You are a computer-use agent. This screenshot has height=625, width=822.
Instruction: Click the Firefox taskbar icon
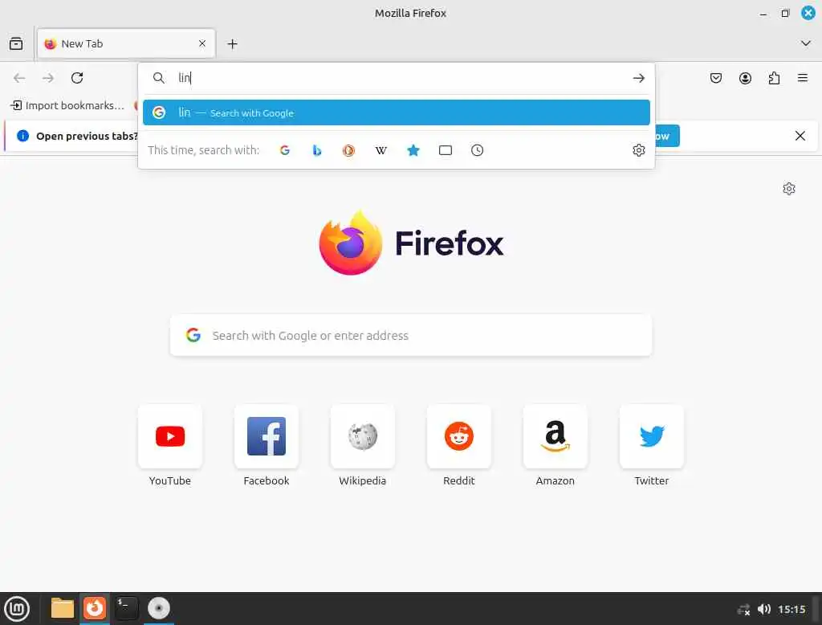(x=95, y=608)
